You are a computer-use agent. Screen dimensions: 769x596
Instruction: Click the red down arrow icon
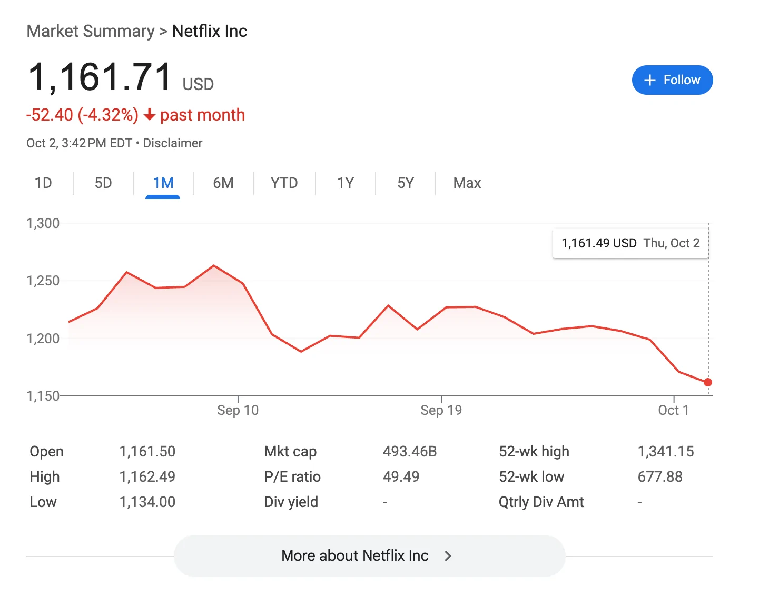150,115
